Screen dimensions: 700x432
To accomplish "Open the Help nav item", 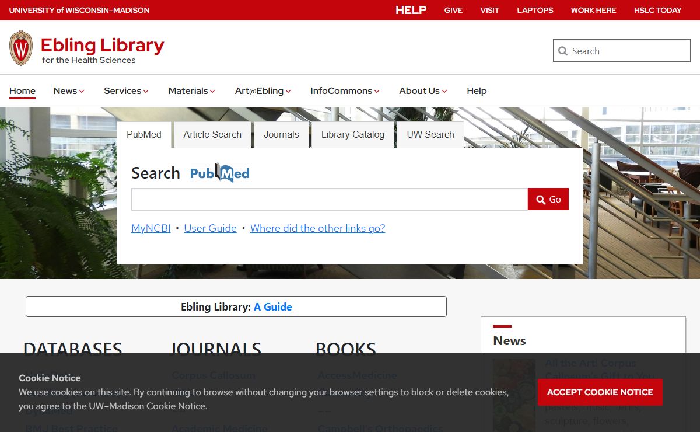I will click(477, 90).
